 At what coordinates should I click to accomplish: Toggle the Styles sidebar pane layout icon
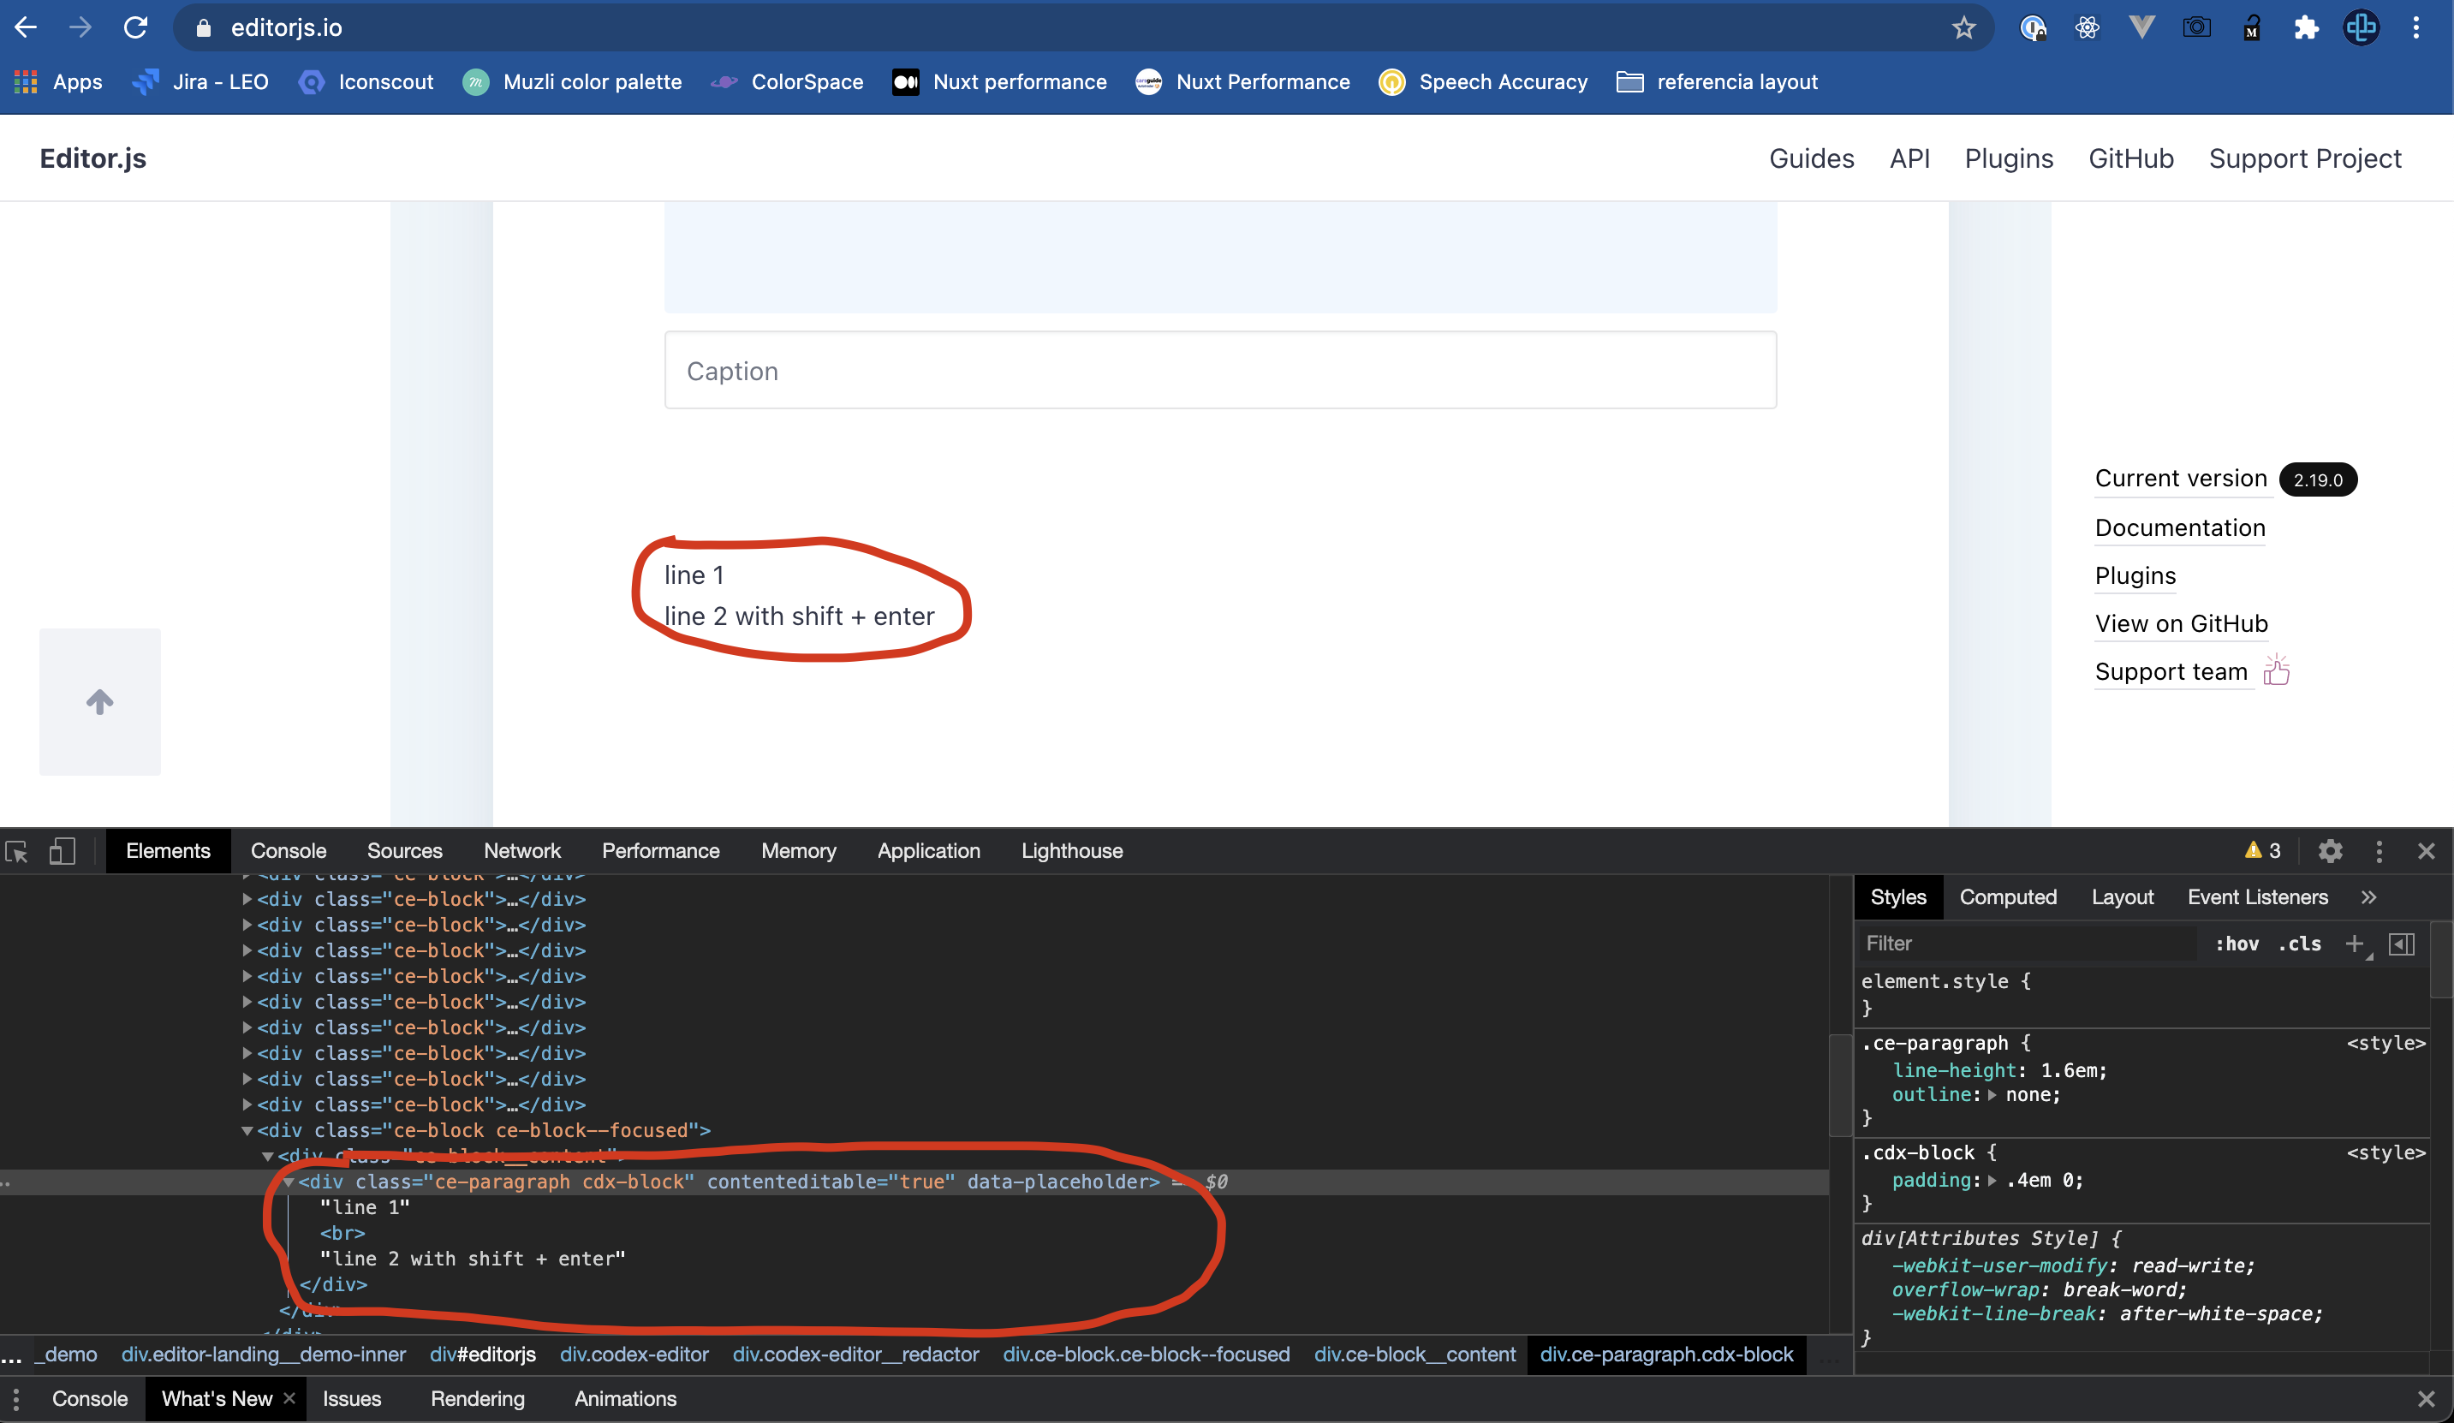click(2403, 944)
